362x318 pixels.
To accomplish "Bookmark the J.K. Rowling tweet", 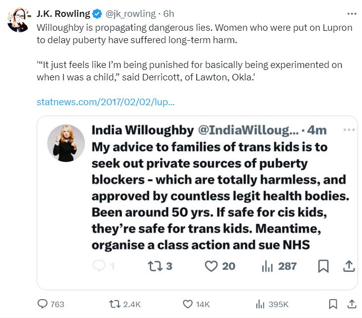I will click(333, 304).
